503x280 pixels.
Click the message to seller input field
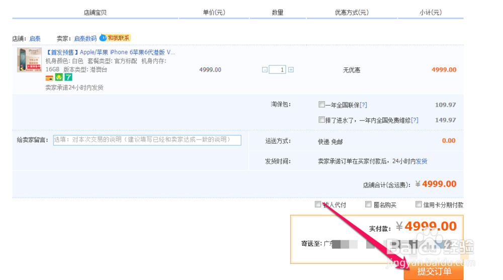click(147, 140)
